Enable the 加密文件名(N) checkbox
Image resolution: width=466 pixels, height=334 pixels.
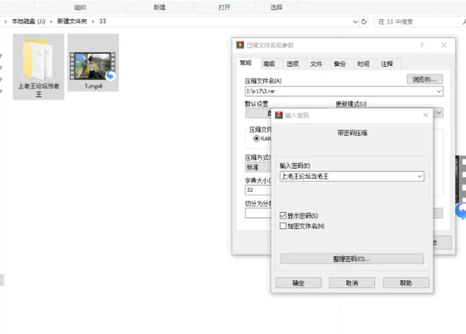click(x=283, y=226)
